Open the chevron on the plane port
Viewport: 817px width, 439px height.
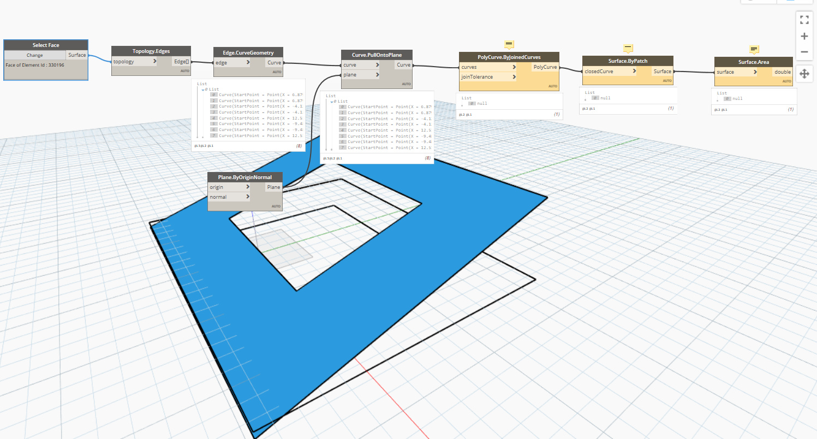pos(378,74)
